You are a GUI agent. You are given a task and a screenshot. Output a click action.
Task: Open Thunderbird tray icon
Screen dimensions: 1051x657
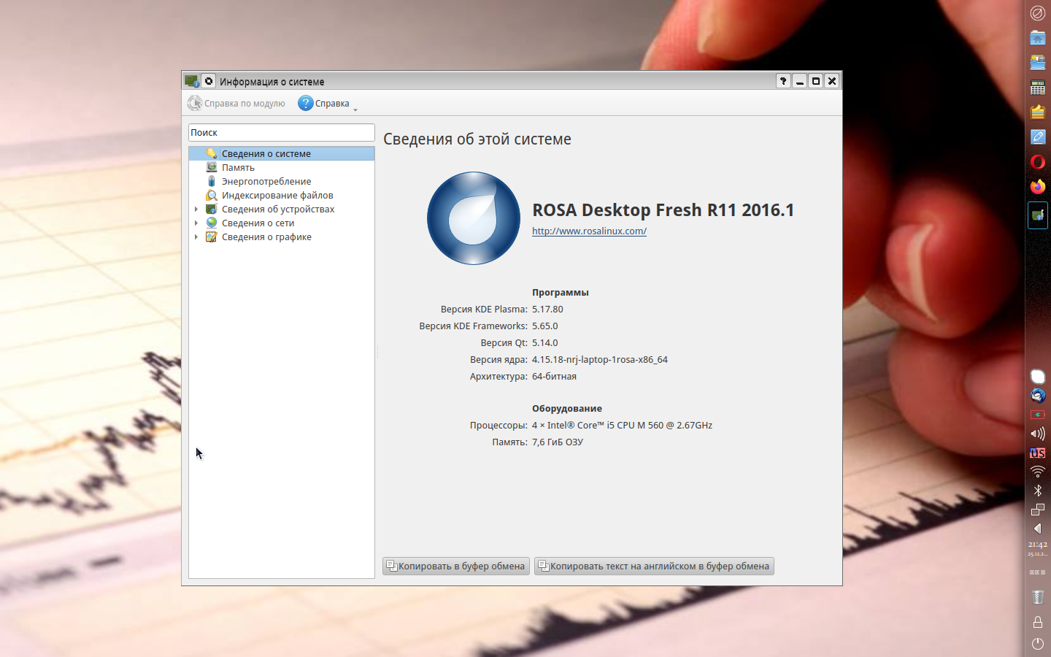[x=1037, y=396]
